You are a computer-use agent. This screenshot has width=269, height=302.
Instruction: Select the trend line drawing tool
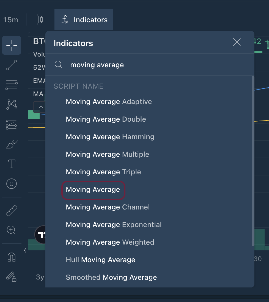[12, 65]
